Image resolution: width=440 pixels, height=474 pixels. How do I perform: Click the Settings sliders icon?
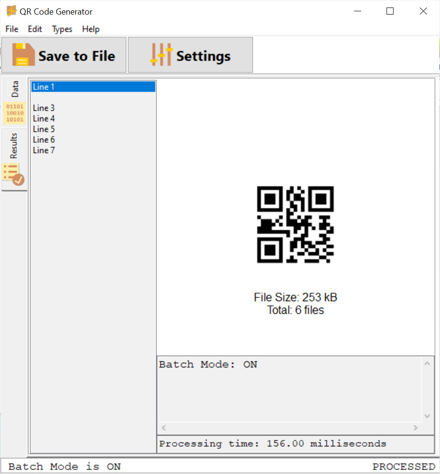[161, 54]
